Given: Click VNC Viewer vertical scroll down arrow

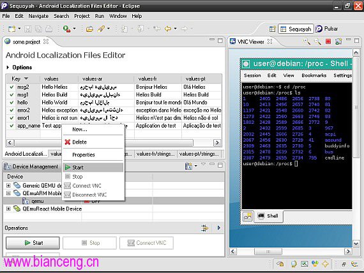Looking at the screenshot, I should (x=356, y=244).
